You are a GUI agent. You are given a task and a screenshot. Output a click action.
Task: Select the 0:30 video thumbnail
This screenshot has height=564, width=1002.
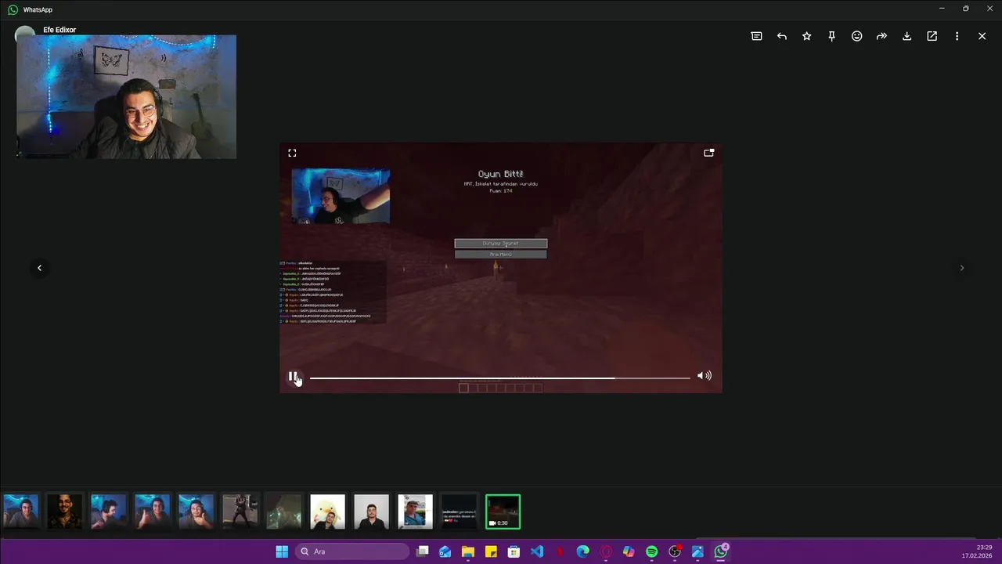(503, 512)
